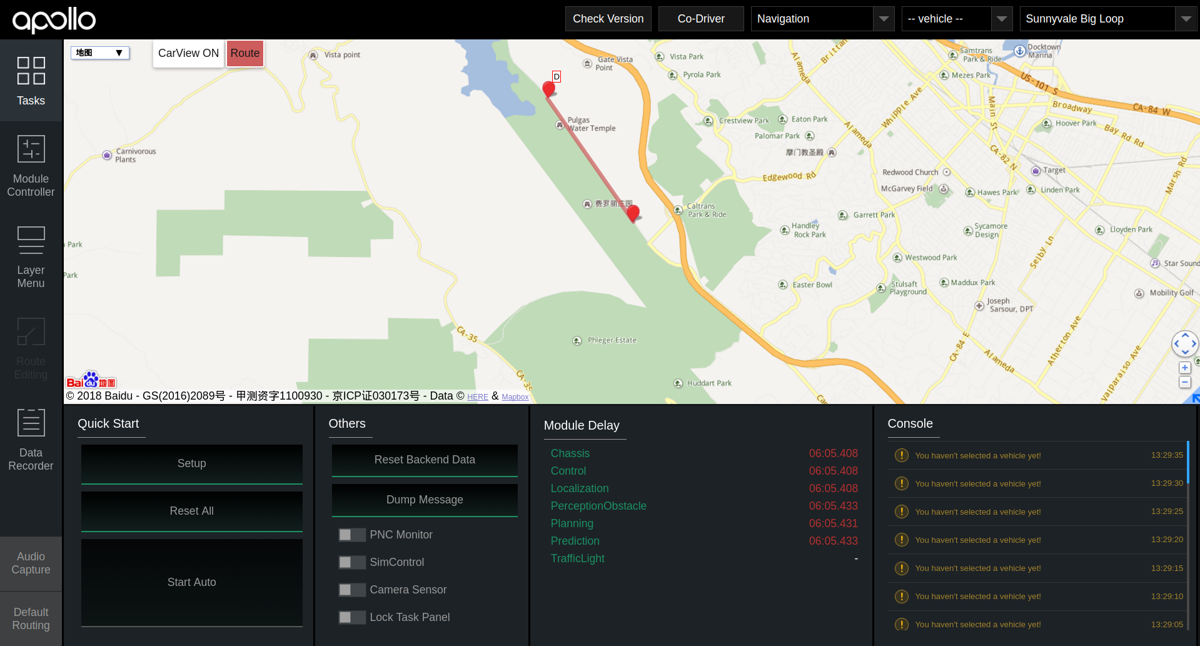Viewport: 1200px width, 646px height.
Task: Click the Prediction module label
Action: [x=575, y=541]
